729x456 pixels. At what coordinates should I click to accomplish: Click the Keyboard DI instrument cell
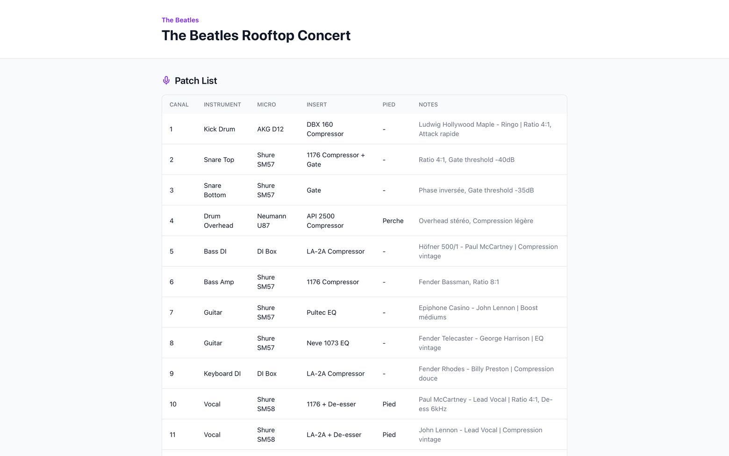[x=222, y=374]
